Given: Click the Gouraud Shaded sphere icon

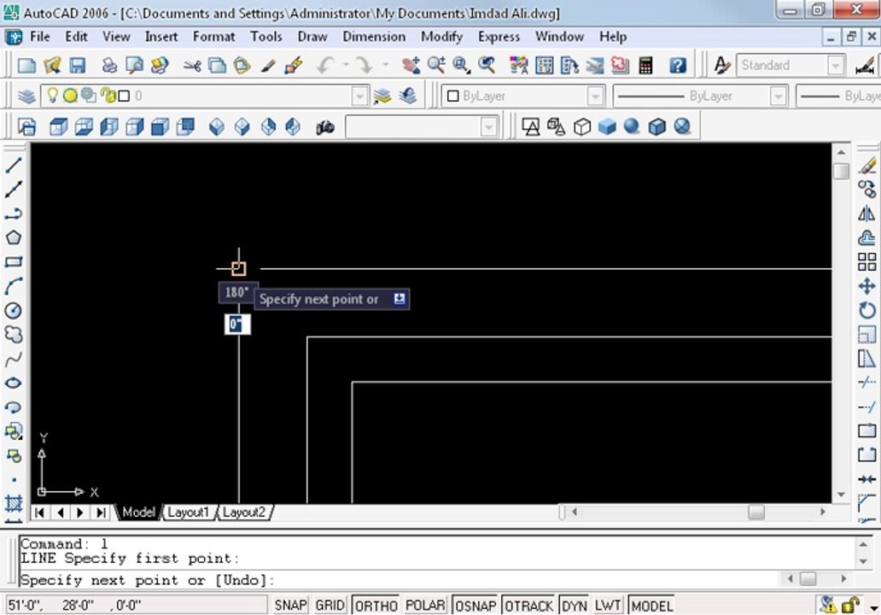Looking at the screenshot, I should pos(632,126).
